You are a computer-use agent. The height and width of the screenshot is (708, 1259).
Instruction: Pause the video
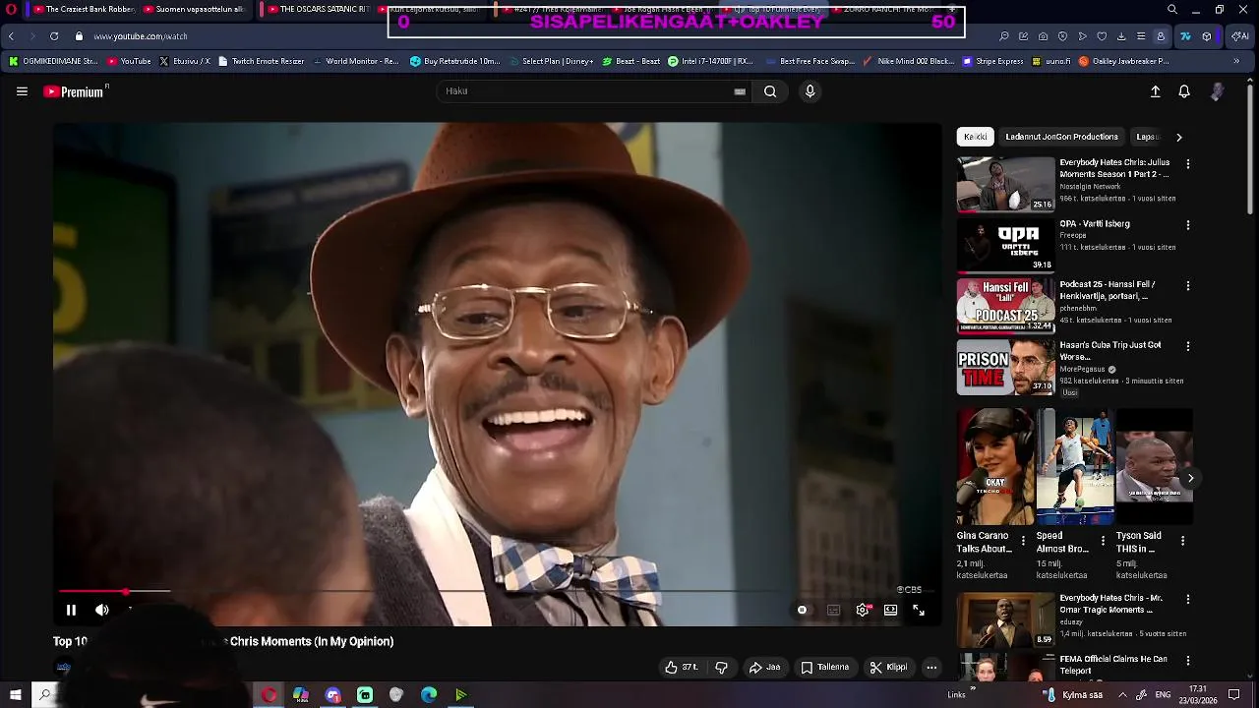[71, 610]
